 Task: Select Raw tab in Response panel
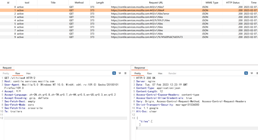click(149, 74)
